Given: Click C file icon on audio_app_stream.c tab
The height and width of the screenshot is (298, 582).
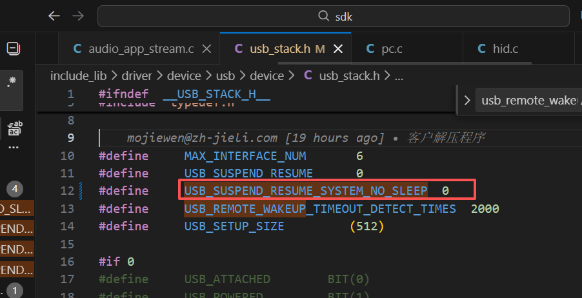Looking at the screenshot, I should (x=77, y=48).
